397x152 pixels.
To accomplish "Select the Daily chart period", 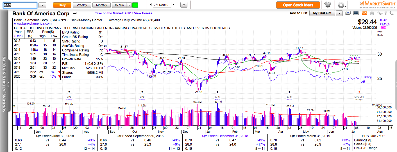I will [x=62, y=5].
